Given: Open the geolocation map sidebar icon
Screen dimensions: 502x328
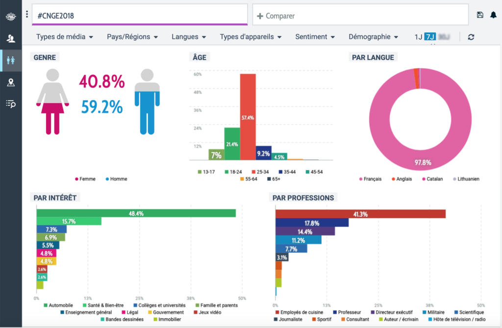Looking at the screenshot, I should coord(11,82).
